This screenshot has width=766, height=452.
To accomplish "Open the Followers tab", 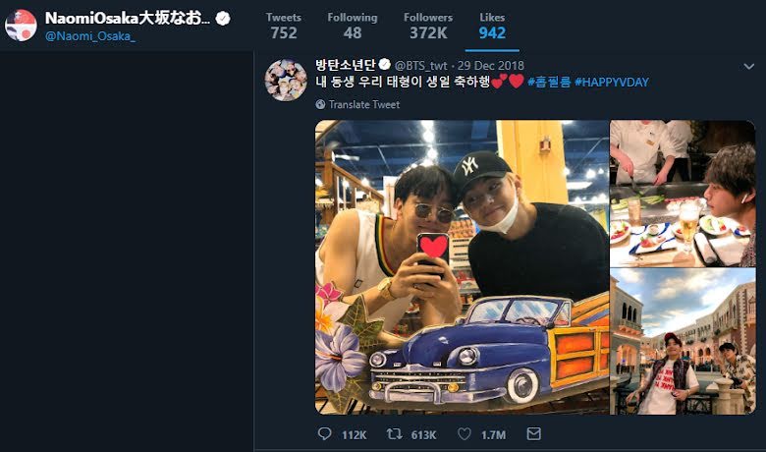I will point(428,26).
